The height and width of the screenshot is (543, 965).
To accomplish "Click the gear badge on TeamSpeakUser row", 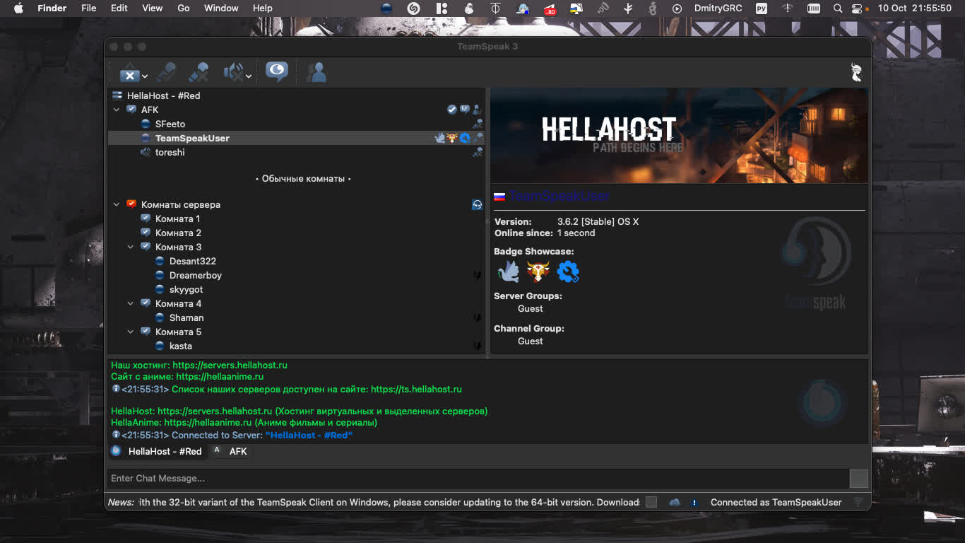I will click(465, 138).
